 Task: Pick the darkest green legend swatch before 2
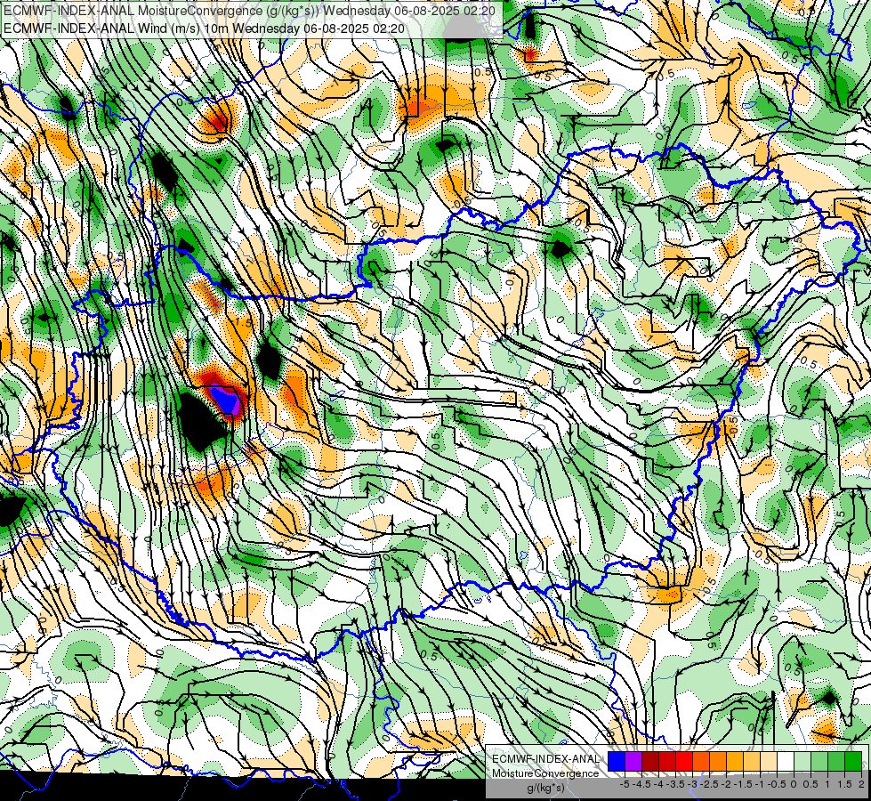coord(853,762)
